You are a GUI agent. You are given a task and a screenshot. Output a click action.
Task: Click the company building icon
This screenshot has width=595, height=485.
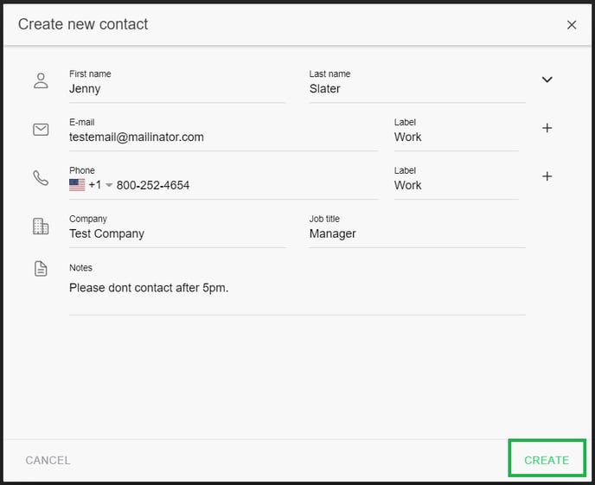pyautogui.click(x=41, y=227)
